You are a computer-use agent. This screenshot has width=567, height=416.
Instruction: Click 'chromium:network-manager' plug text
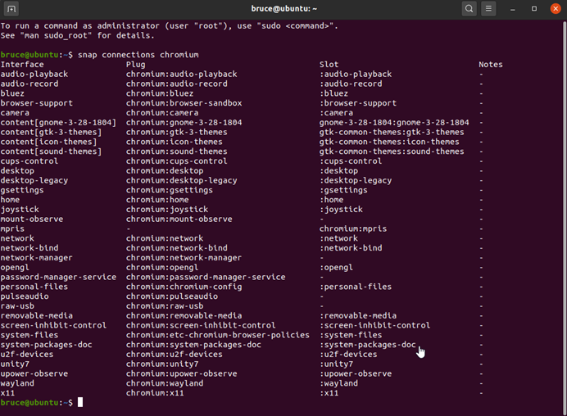pos(184,258)
